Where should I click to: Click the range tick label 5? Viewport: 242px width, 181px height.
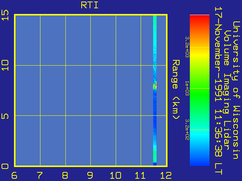point(5,116)
